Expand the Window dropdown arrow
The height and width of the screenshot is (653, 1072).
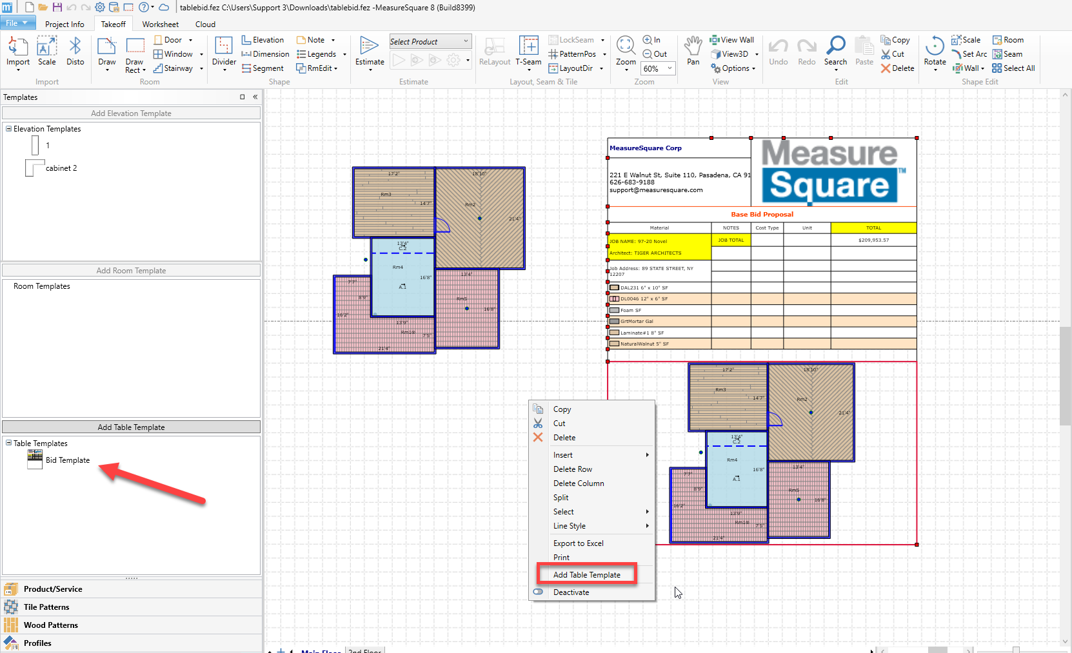click(x=201, y=54)
